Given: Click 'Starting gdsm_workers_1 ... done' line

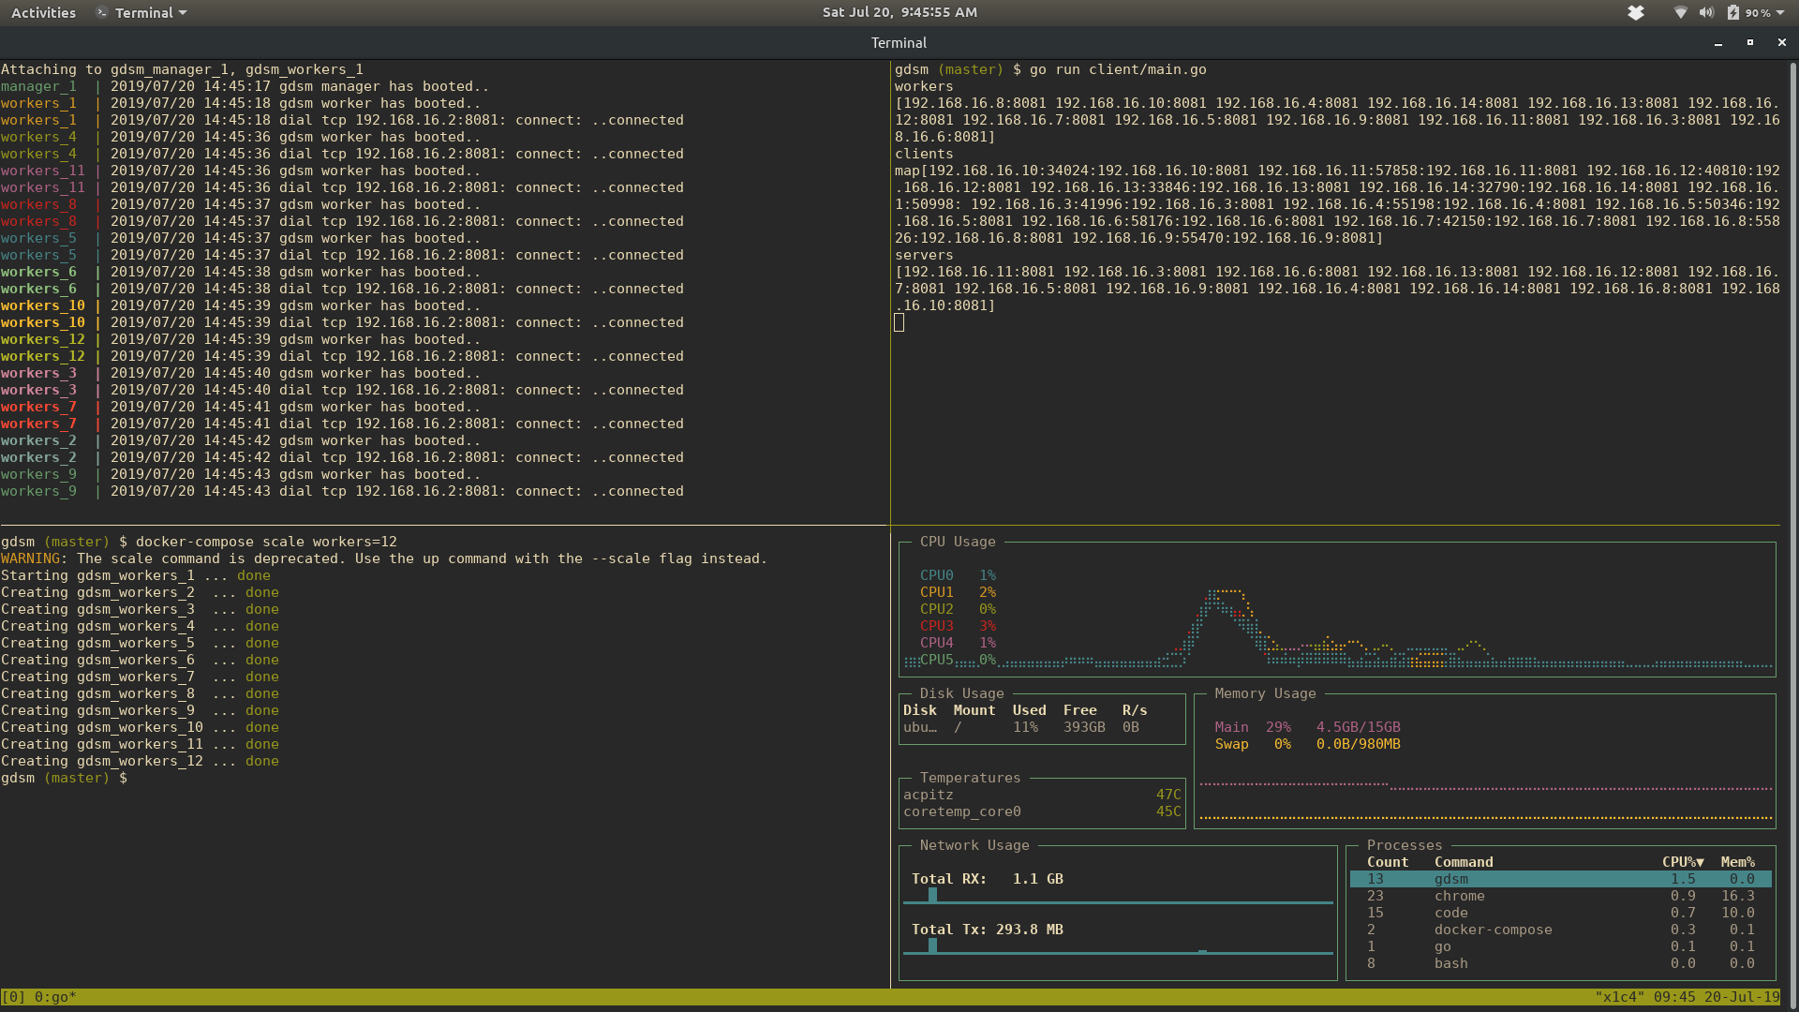Looking at the screenshot, I should click(x=135, y=575).
